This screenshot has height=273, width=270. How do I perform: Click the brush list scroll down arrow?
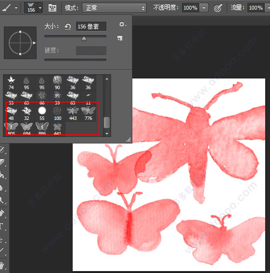point(107,133)
